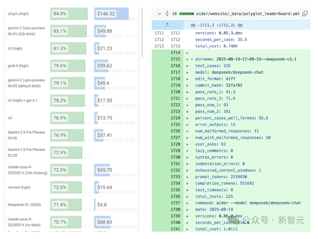The width and height of the screenshot is (318, 239).
Task: Click the edit_format: diff line
Action: pyautogui.click(x=215, y=79)
